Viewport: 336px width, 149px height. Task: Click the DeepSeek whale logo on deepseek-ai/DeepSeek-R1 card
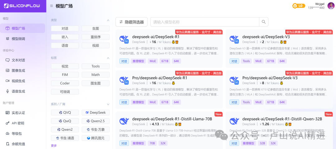(124, 39)
